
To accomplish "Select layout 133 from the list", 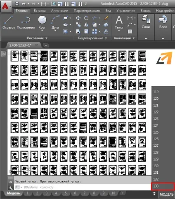I will pyautogui.click(x=163, y=186).
